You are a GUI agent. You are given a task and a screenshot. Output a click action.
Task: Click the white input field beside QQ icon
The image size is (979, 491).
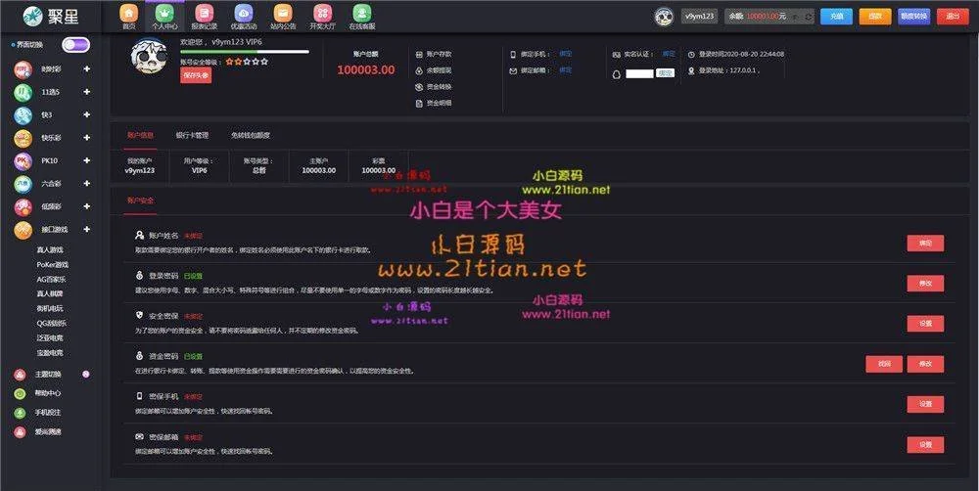coord(639,73)
